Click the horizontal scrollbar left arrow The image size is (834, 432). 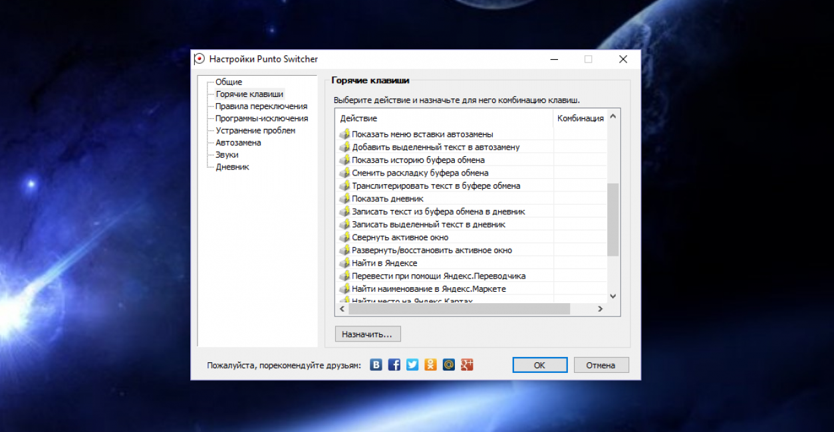click(x=342, y=309)
